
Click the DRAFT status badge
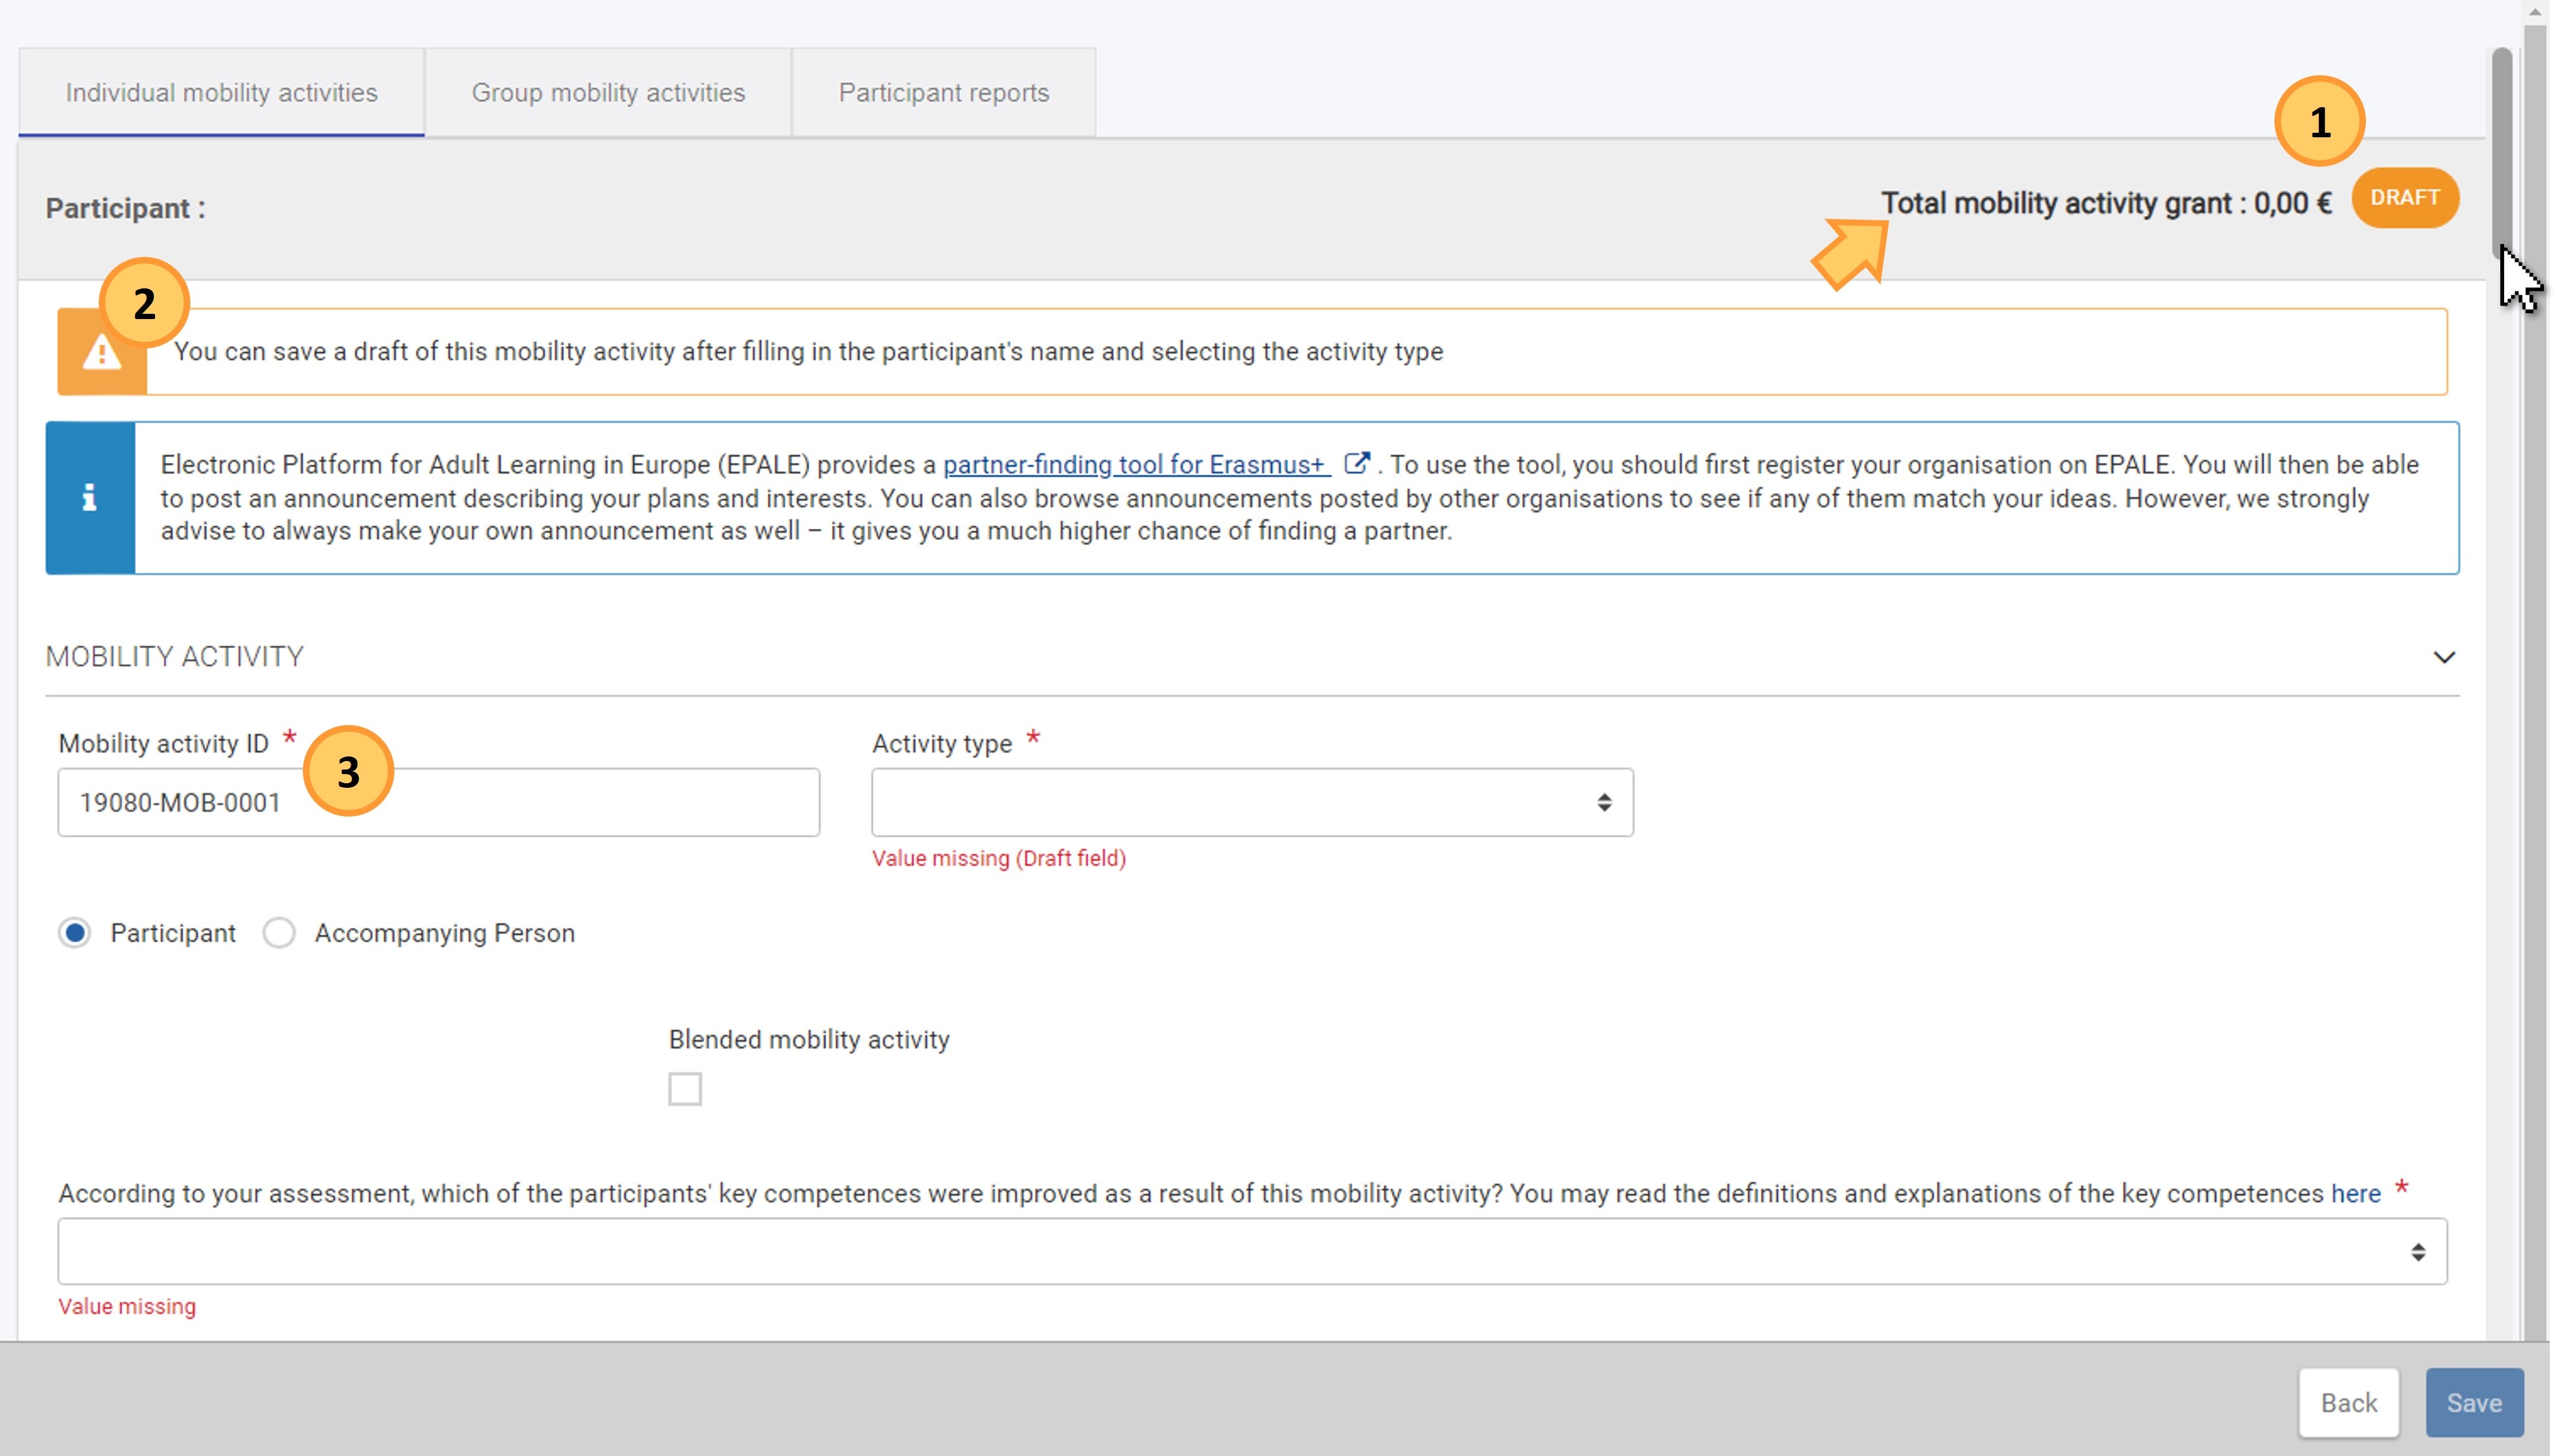tap(2405, 197)
